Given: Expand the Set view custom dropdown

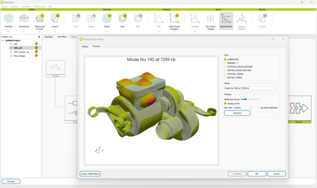Looking at the screenshot, I should 243,108.
